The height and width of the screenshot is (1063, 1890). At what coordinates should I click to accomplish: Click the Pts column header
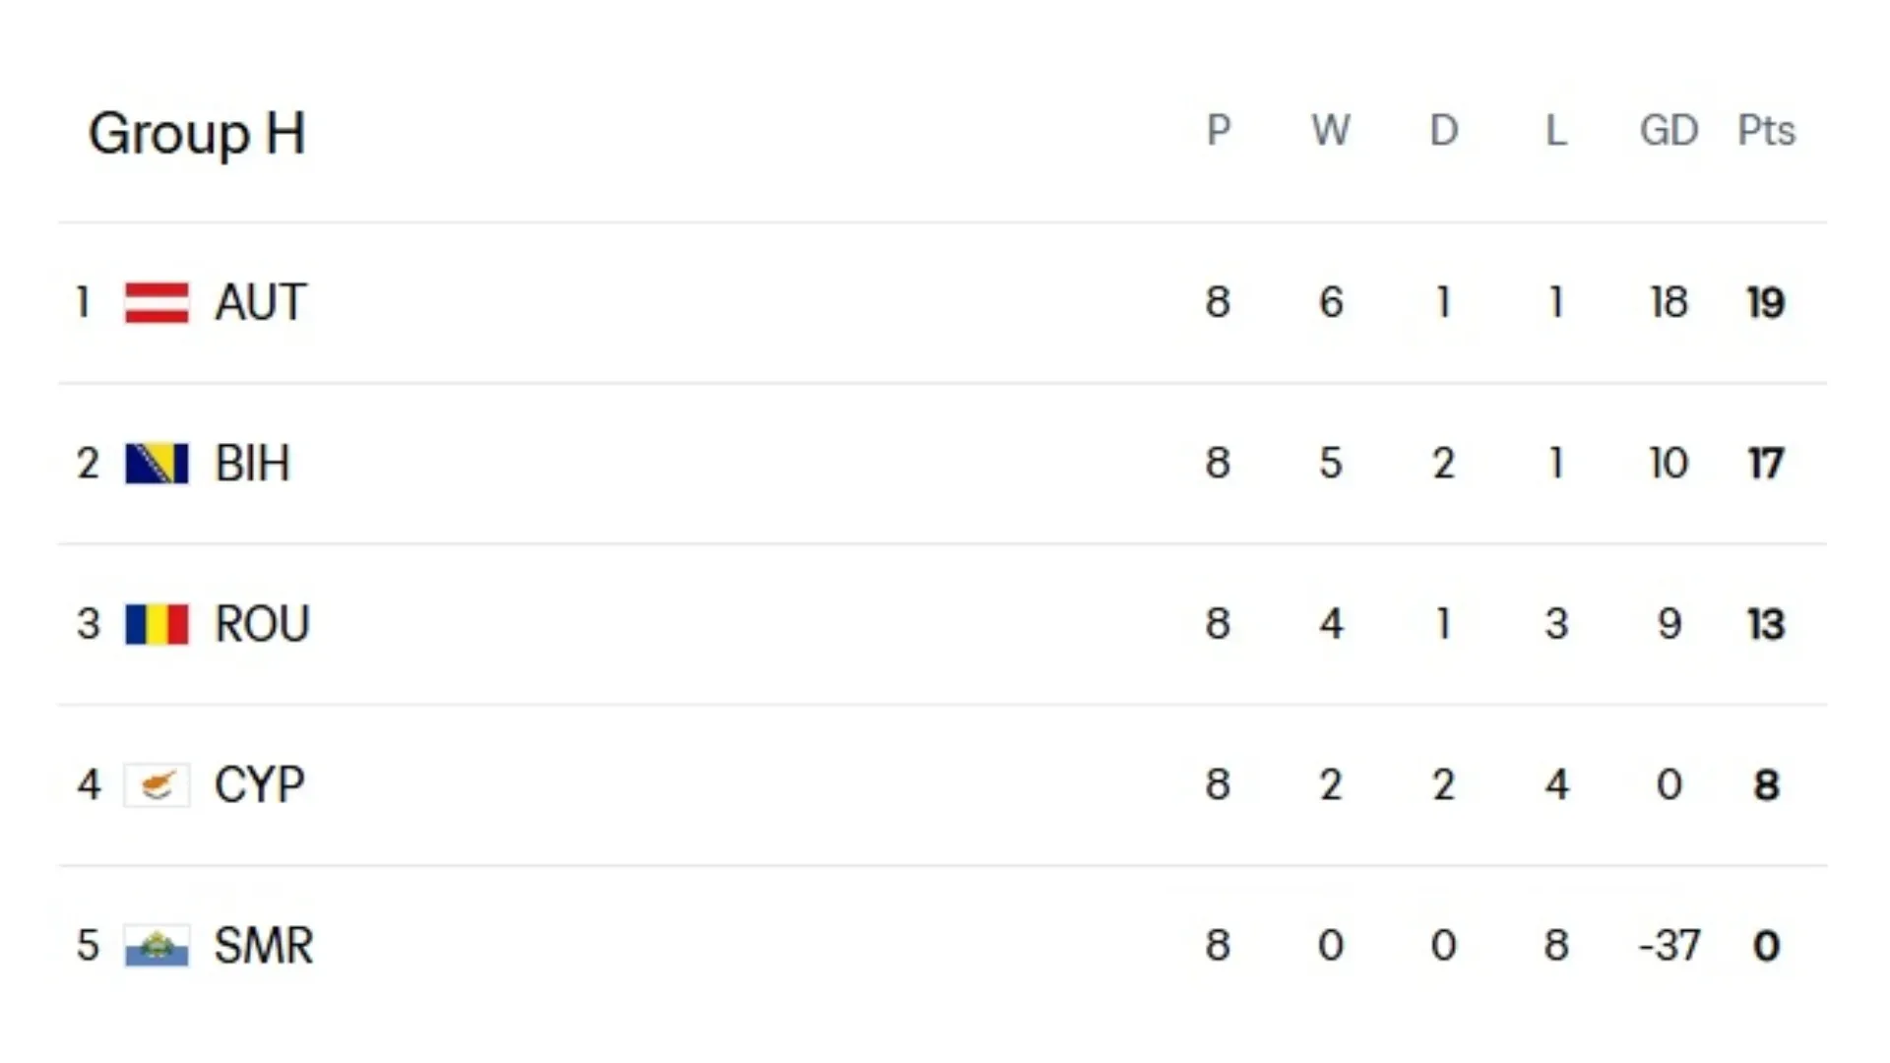click(x=1766, y=131)
